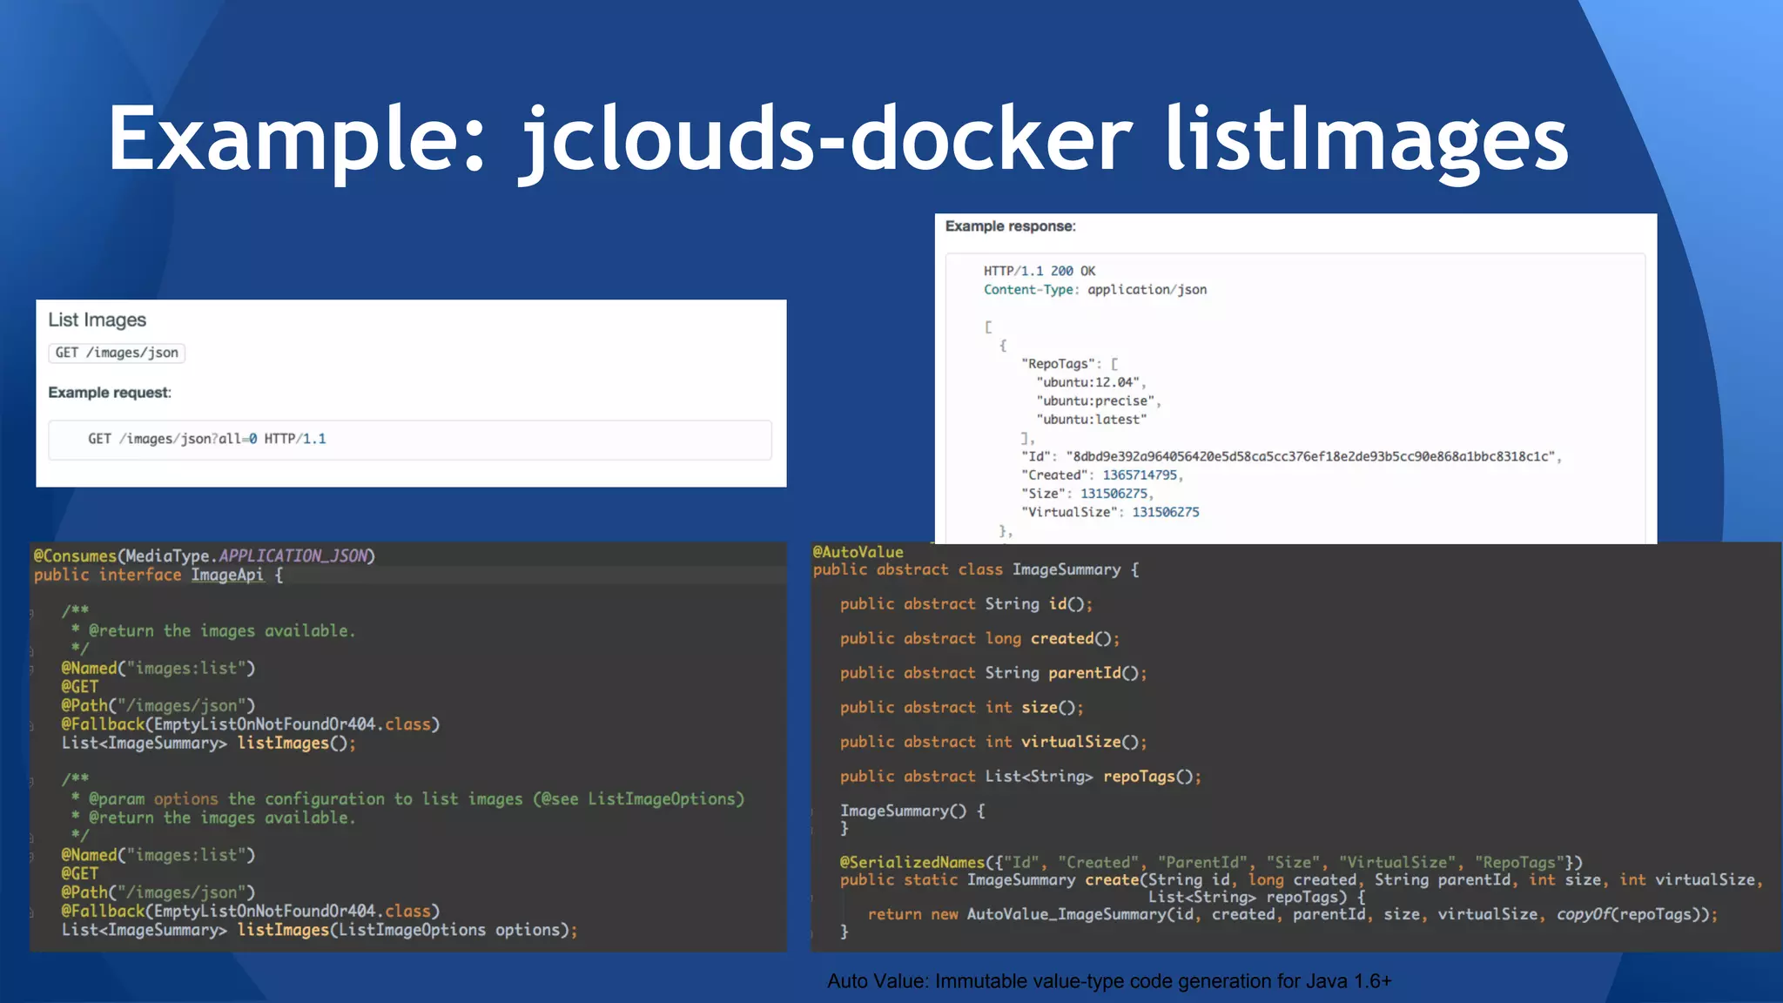Viewport: 1783px width, 1003px height.
Task: Click the 'public abstract long created();' line
Action: 980,639
